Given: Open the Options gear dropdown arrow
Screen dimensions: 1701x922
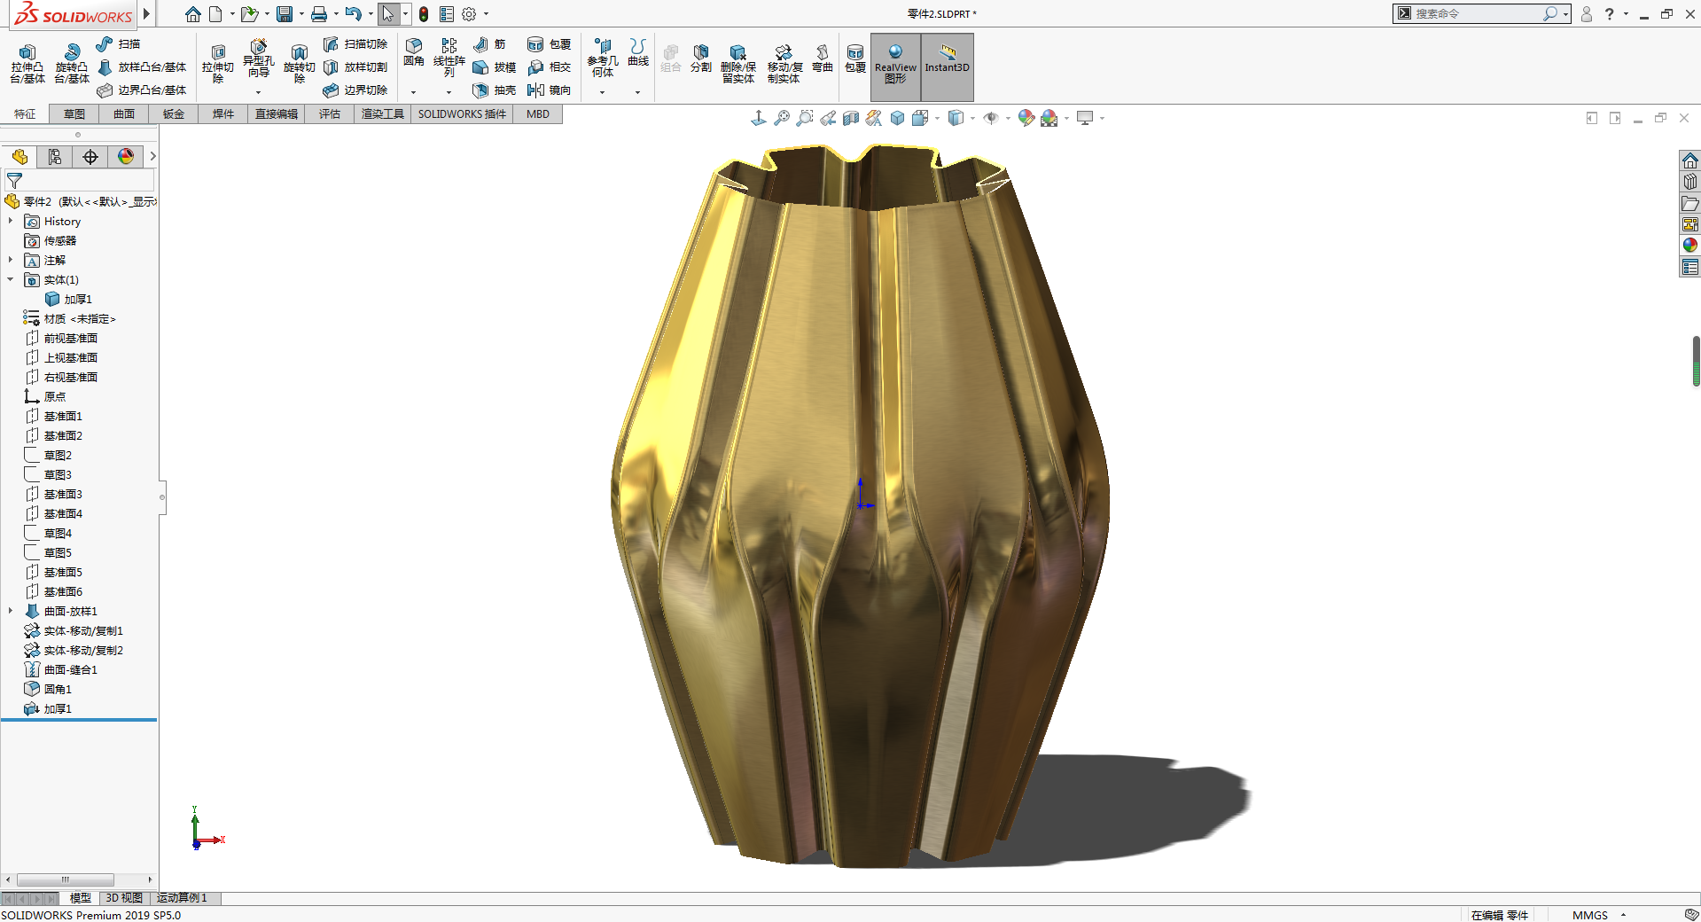Looking at the screenshot, I should tap(486, 14).
